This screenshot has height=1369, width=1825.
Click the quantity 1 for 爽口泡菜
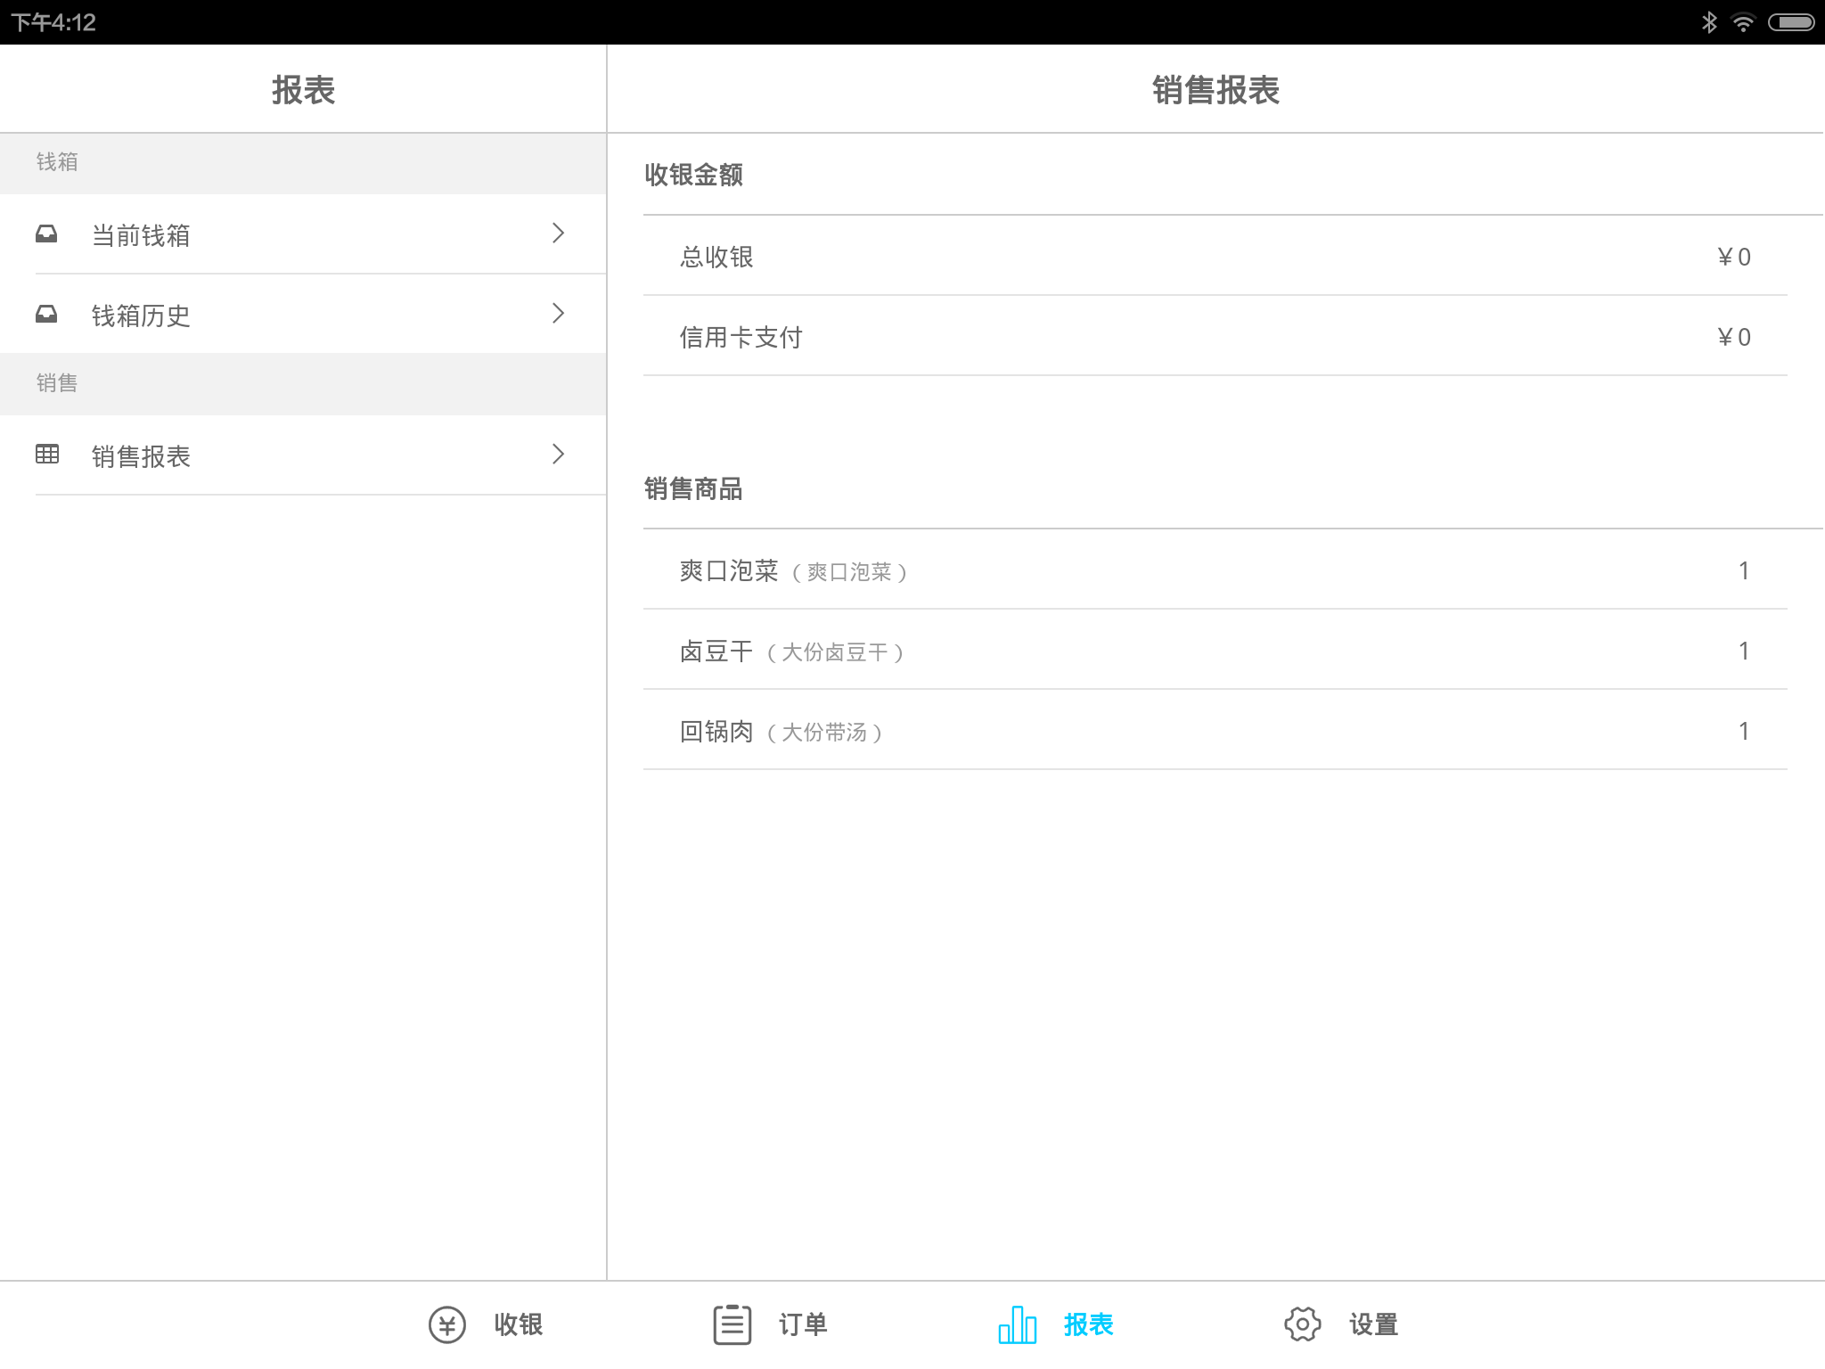click(1744, 570)
